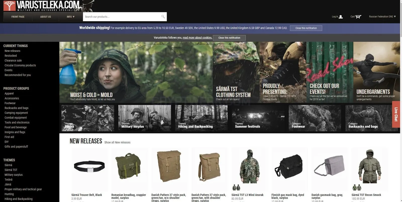Screen dimensions: 402x202
Task: Open the Check Out Our Events banner
Action: coord(330,72)
